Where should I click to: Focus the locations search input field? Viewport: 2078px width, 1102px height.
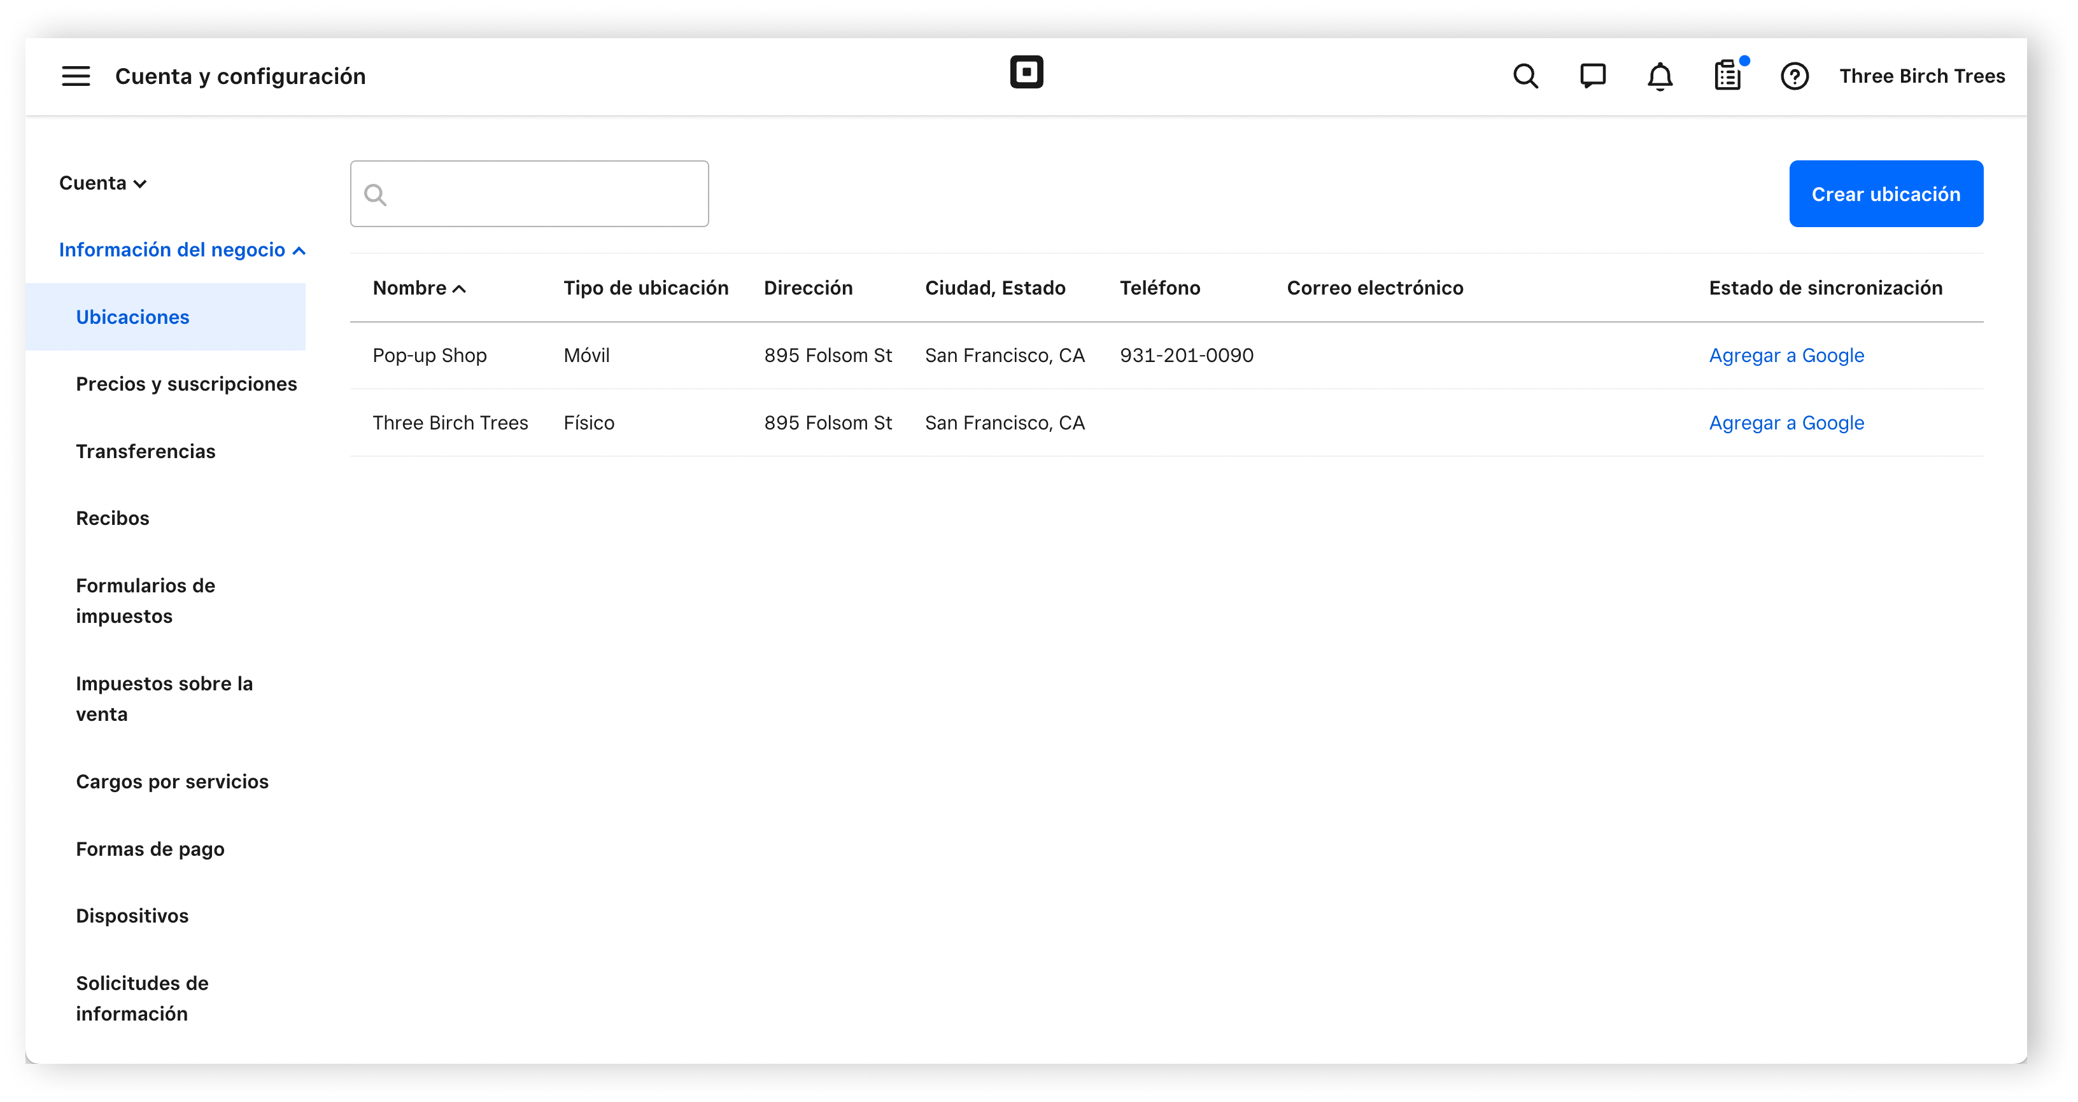[x=541, y=193]
